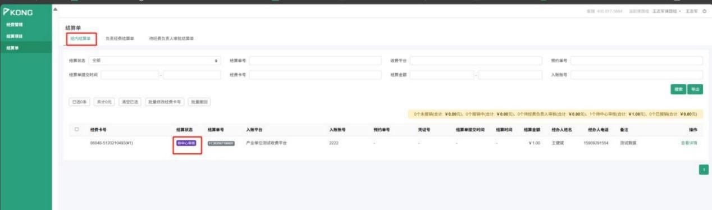Click the purple 待中心审核 status badge
The image size is (712, 210).
(x=186, y=143)
